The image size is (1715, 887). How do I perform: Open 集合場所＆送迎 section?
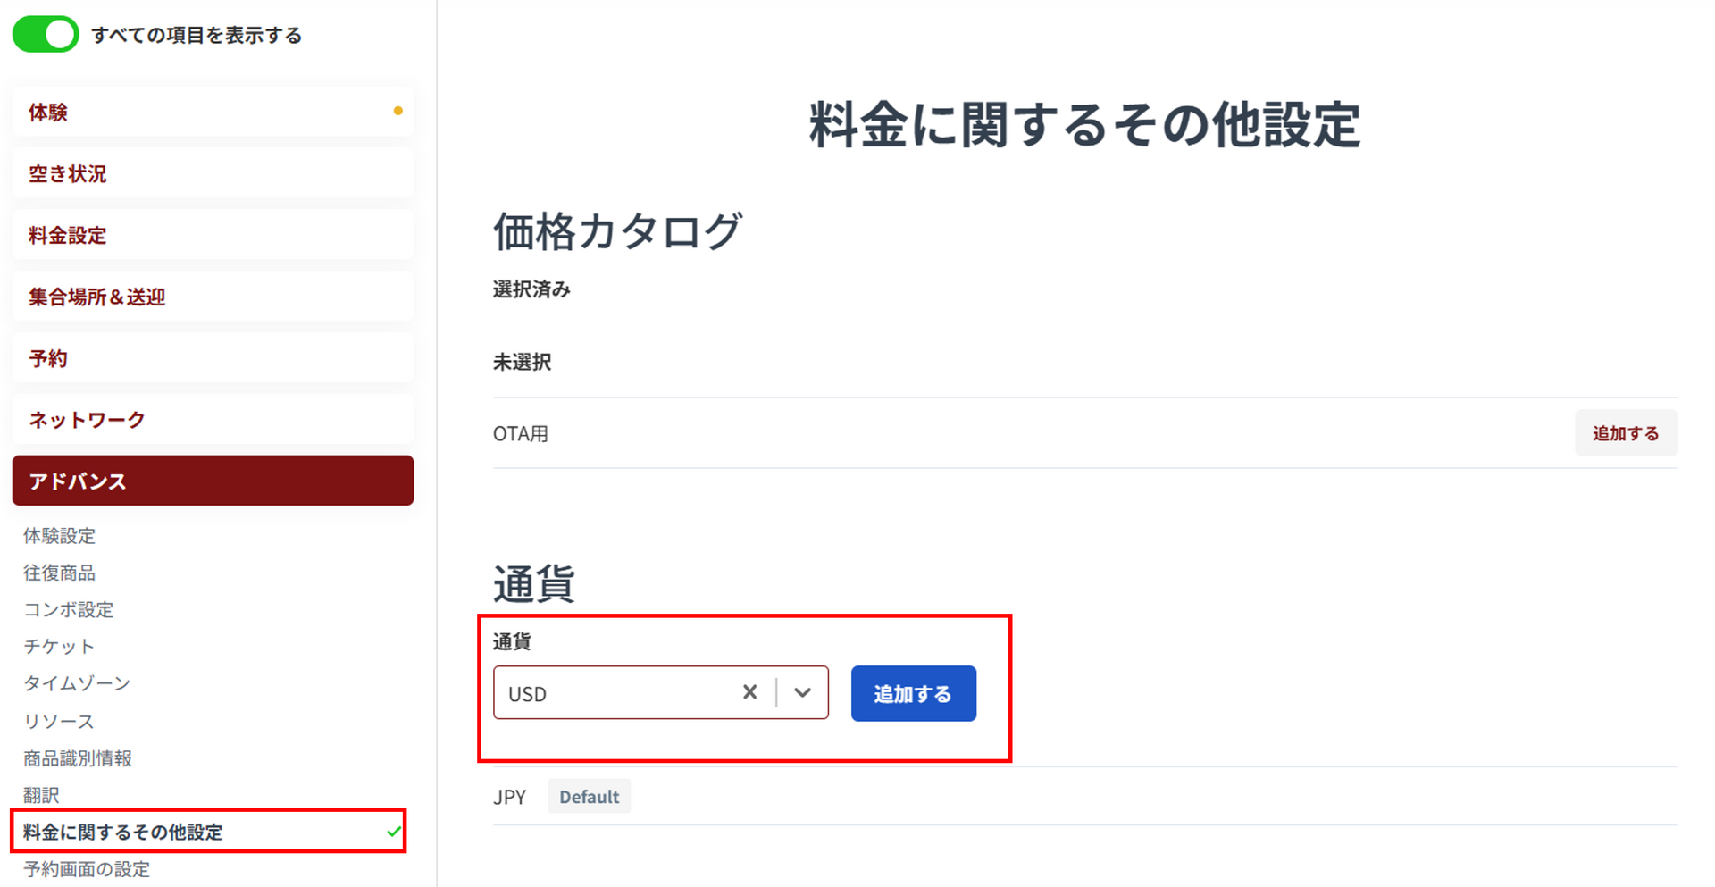213,297
